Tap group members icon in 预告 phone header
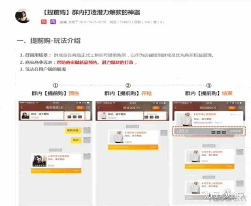Image resolution: width=251 pixels, height=206 pixels. point(88,108)
